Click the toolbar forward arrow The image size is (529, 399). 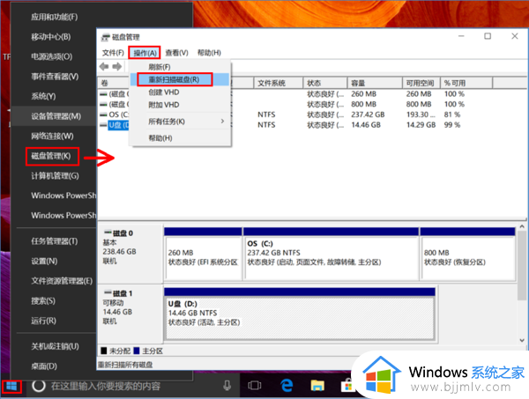(117, 67)
